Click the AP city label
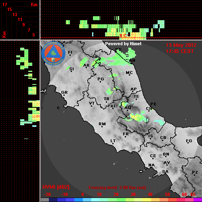Viewport: 202px width, 202px height. pos(134,89)
